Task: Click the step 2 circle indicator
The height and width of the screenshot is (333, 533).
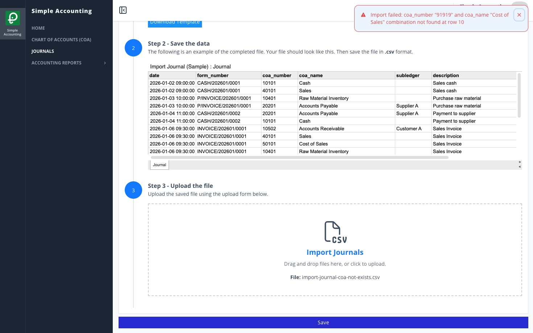Action: [133, 48]
